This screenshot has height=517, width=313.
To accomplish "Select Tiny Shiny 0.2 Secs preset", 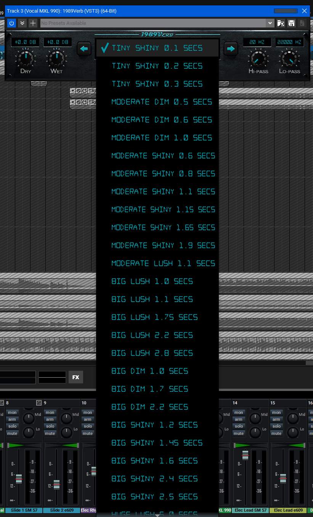I will click(x=157, y=66).
